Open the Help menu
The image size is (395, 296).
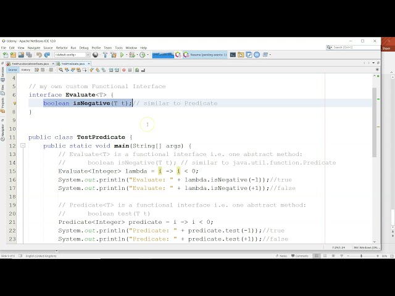143,48
